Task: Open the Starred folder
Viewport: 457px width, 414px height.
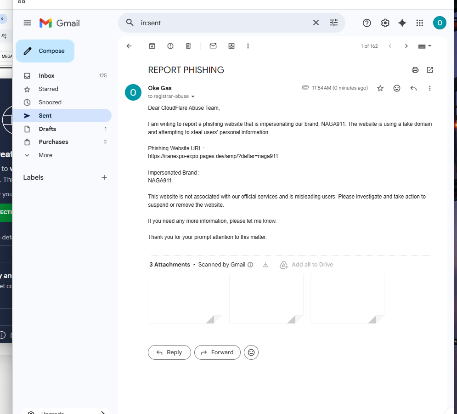Action: 62,89
